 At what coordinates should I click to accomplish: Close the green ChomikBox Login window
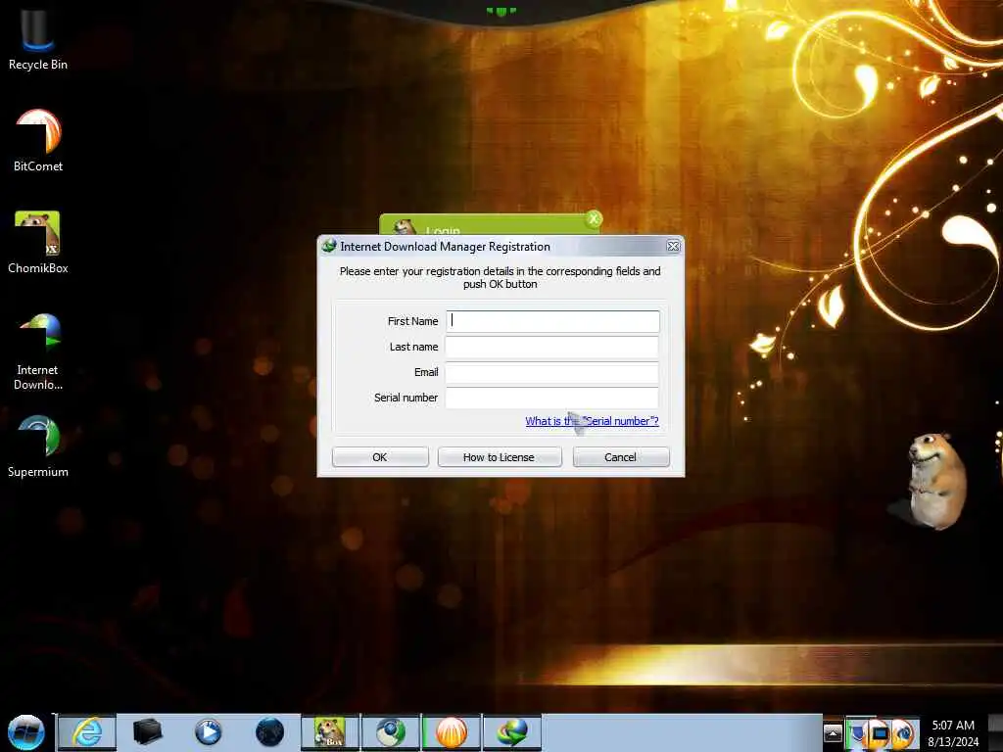tap(594, 219)
